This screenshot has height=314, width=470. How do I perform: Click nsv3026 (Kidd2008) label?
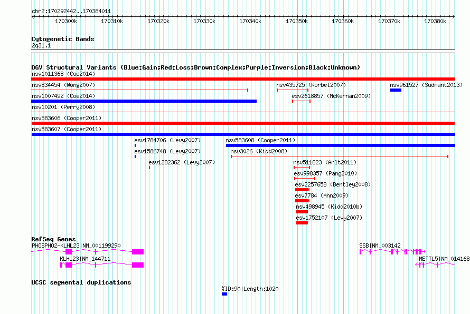click(259, 151)
